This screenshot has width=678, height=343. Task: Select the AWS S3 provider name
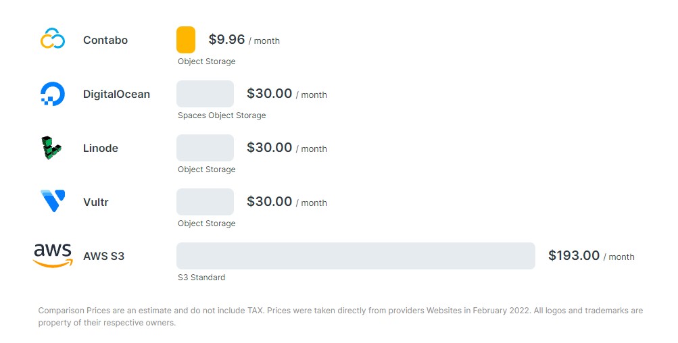click(104, 256)
